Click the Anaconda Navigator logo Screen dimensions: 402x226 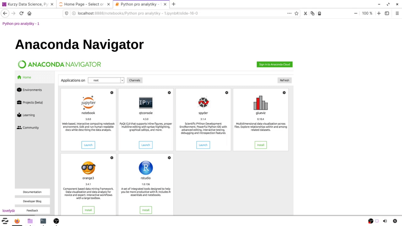coord(59,64)
